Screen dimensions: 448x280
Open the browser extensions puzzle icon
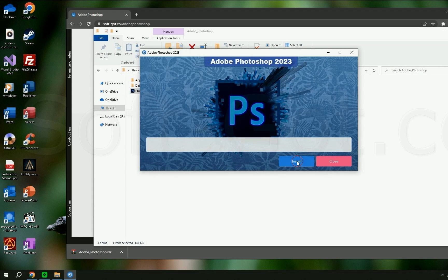[x=443, y=24]
